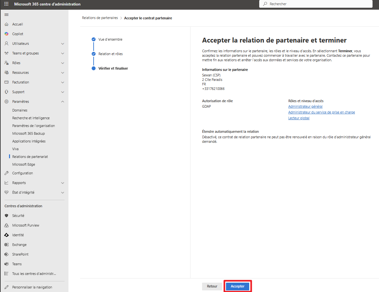
Task: Click the Accepter button
Action: coord(238,286)
